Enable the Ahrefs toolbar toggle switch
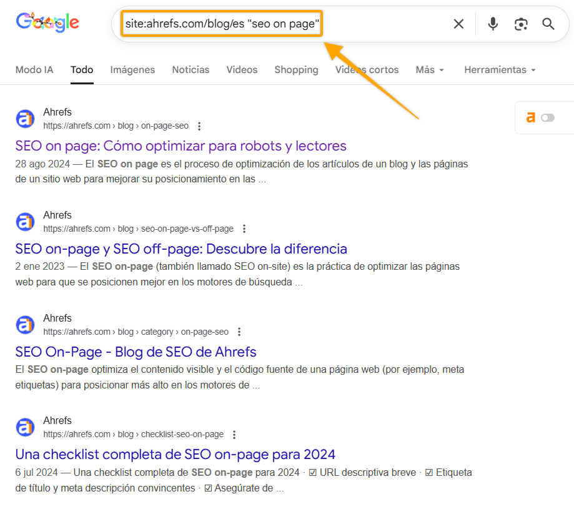This screenshot has height=509, width=574. (x=547, y=117)
